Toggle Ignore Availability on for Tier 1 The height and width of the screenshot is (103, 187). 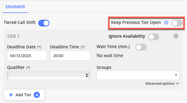point(154,37)
